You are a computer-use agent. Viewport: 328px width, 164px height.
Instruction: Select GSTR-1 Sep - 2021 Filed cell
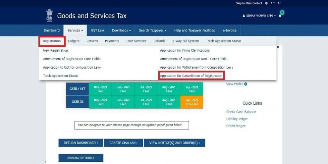(x=191, y=89)
